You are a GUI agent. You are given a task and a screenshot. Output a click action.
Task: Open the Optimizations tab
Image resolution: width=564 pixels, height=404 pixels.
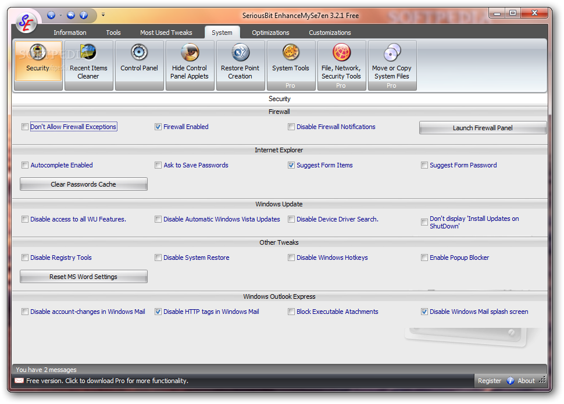tap(270, 33)
